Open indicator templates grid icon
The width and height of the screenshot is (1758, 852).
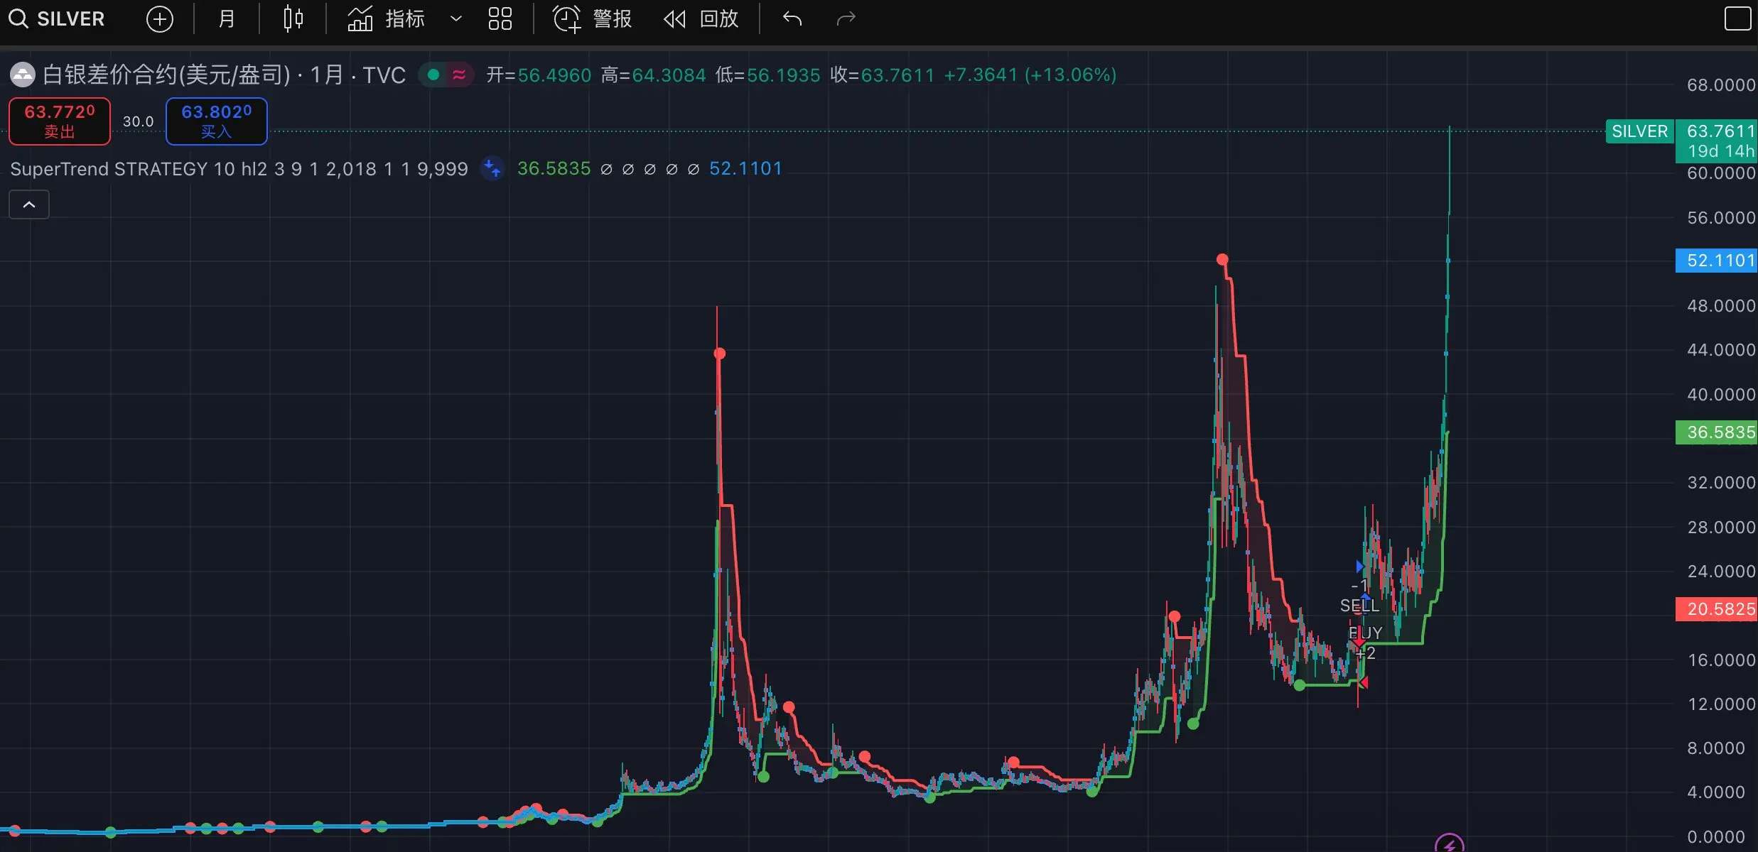(x=500, y=19)
